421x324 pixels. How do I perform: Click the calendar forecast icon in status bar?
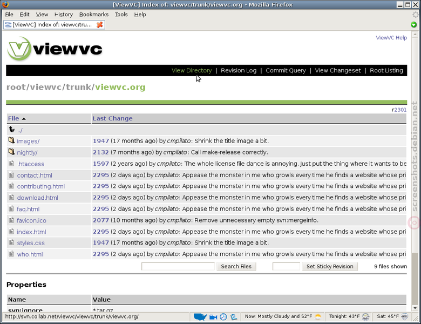coord(234,317)
